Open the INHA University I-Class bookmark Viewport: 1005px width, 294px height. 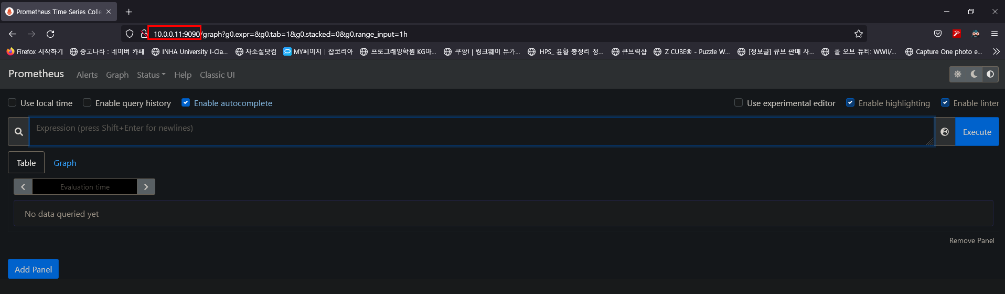pos(190,51)
